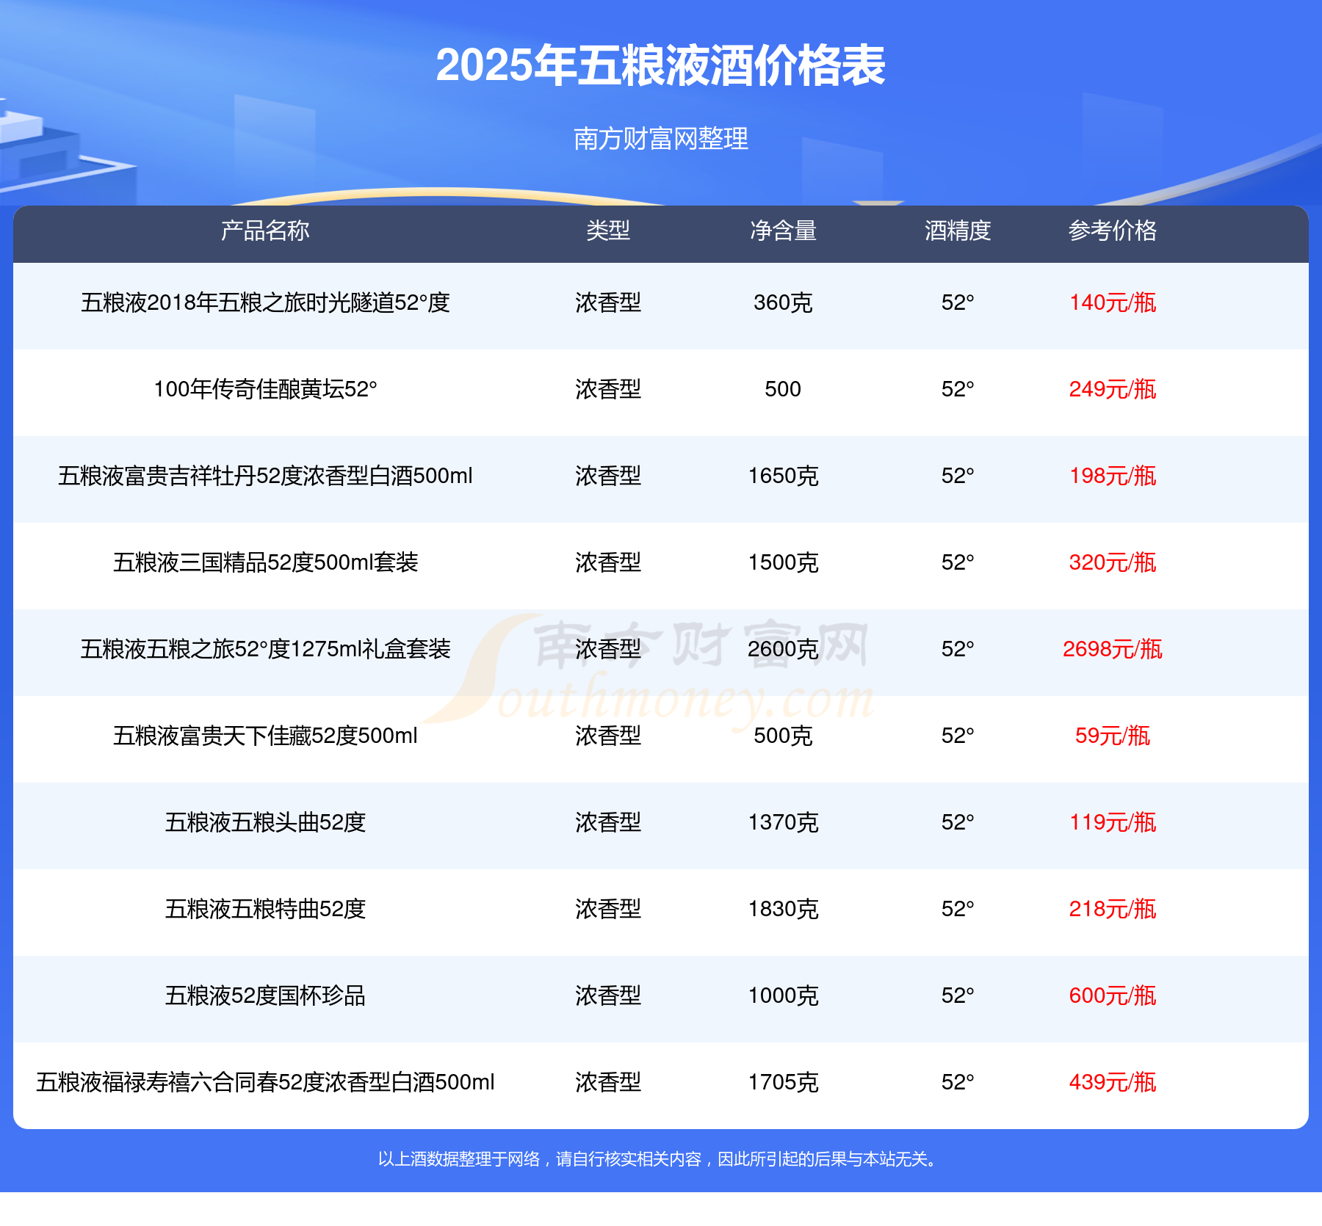Click the 类型 column header
The height and width of the screenshot is (1226, 1322).
[x=608, y=231]
